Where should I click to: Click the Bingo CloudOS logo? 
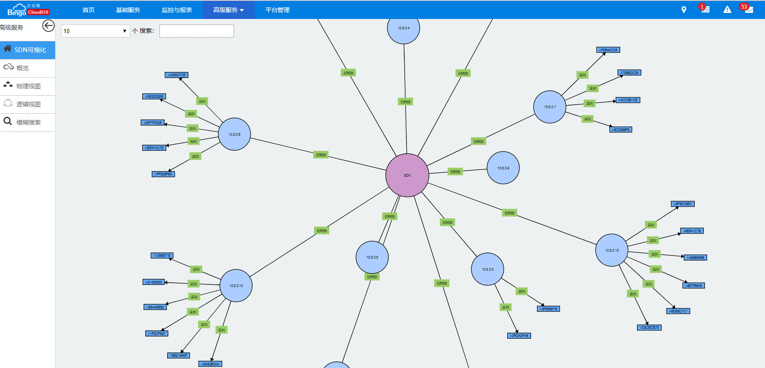[x=28, y=9]
